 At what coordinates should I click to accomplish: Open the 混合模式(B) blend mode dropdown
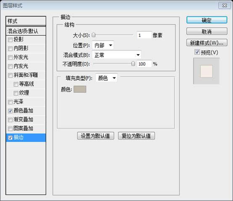click(x=116, y=55)
